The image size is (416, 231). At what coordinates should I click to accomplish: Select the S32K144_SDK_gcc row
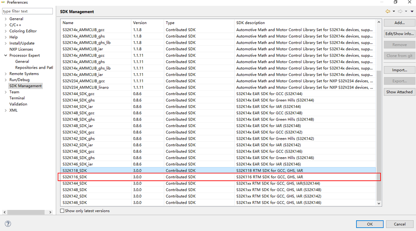pyautogui.click(x=218, y=93)
